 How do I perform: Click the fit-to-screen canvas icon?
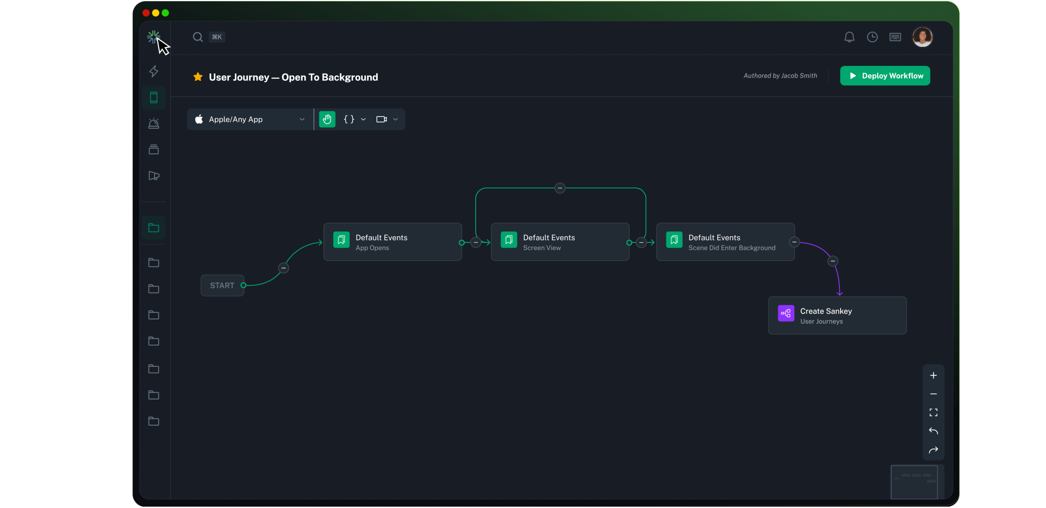coord(933,412)
